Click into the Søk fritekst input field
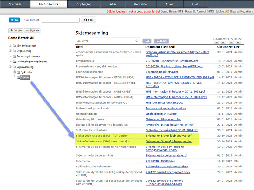Viewport: 254px width, 190px height. 61,20
